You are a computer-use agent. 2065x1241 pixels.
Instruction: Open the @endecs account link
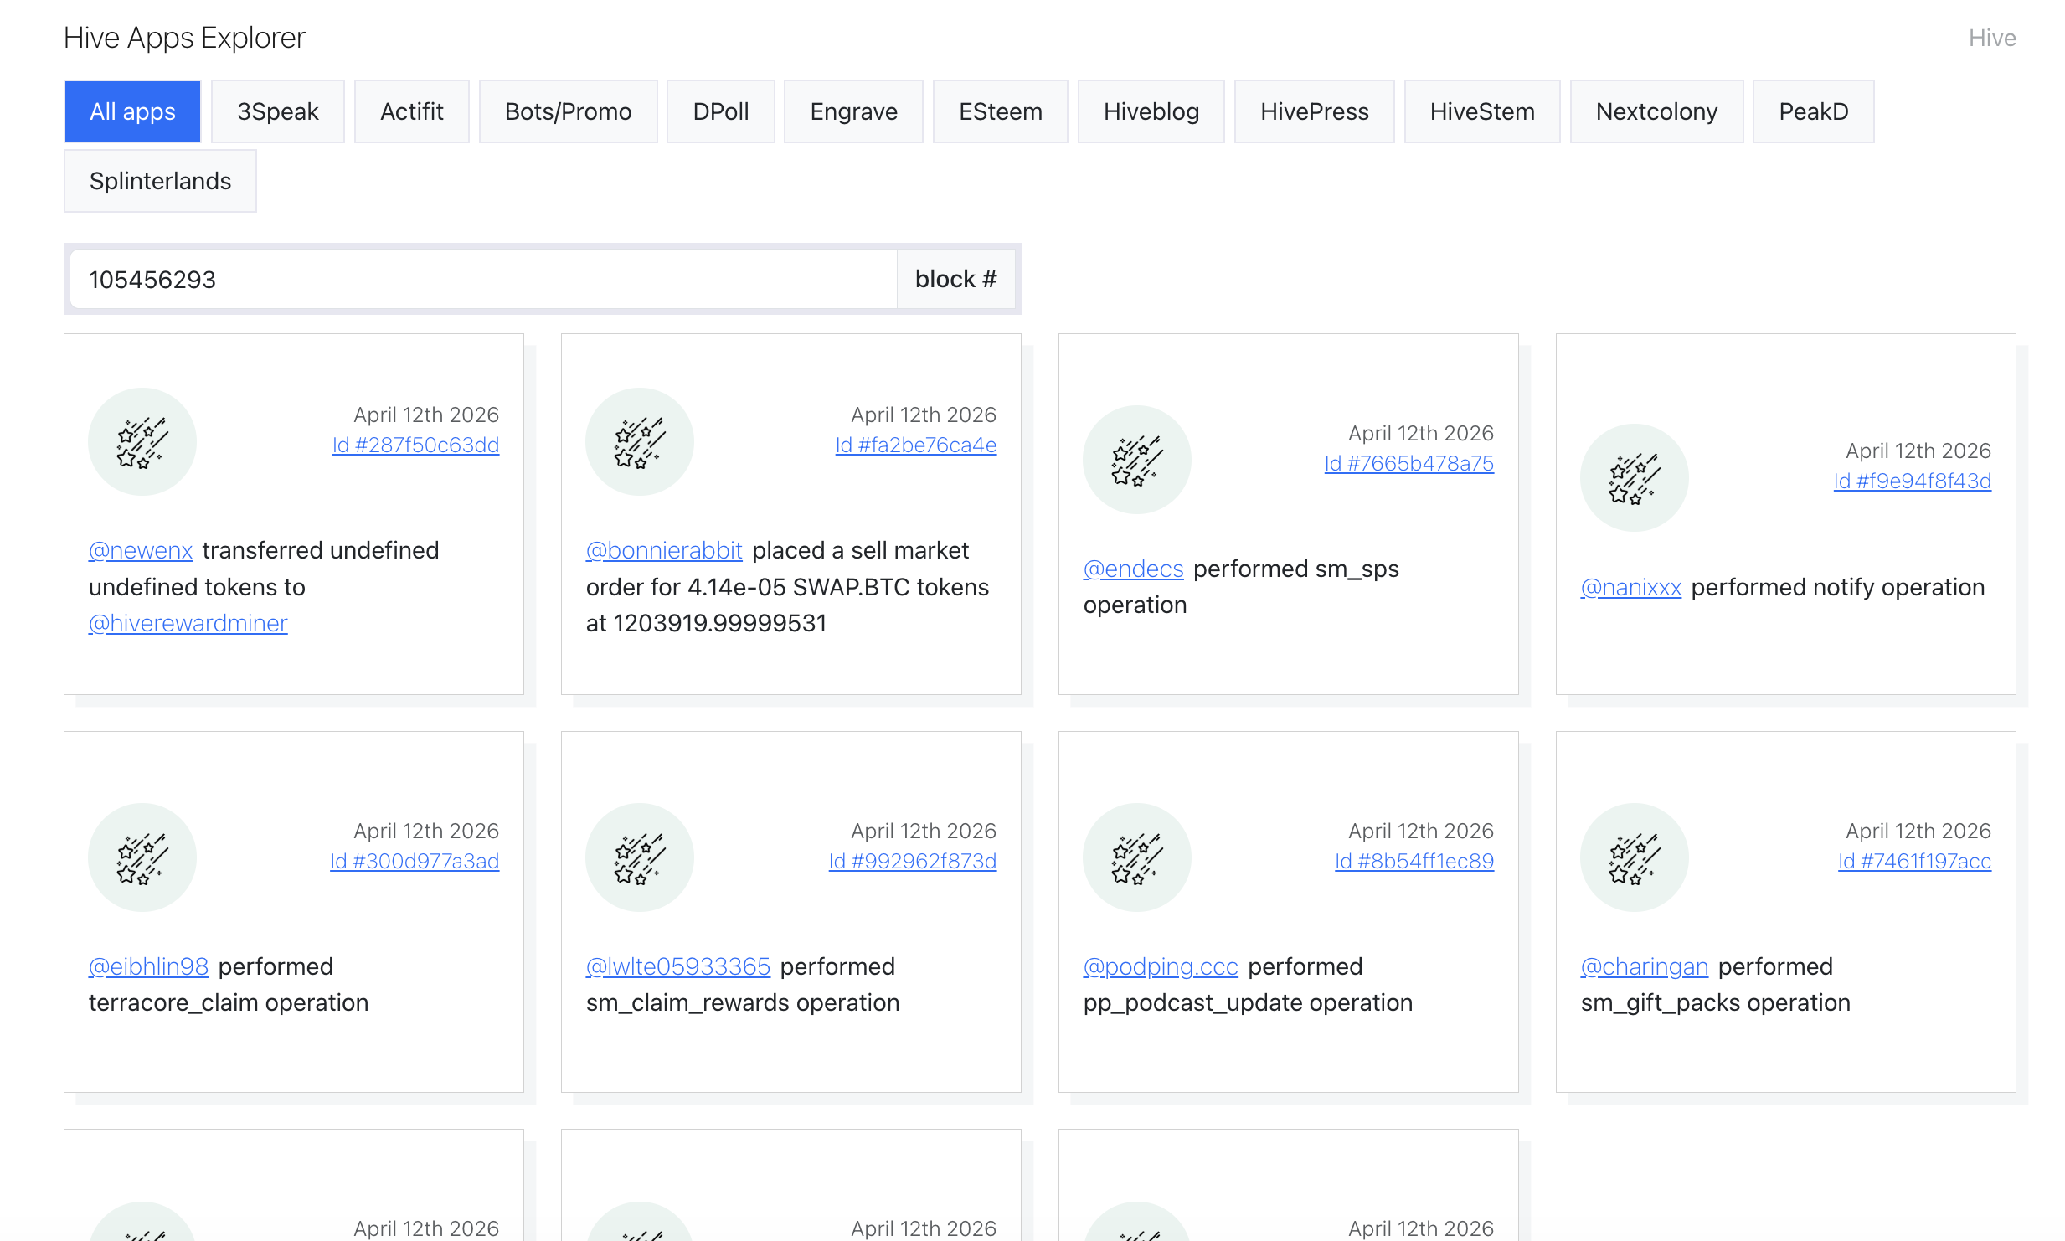1134,569
